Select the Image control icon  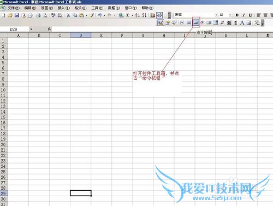pos(249,23)
